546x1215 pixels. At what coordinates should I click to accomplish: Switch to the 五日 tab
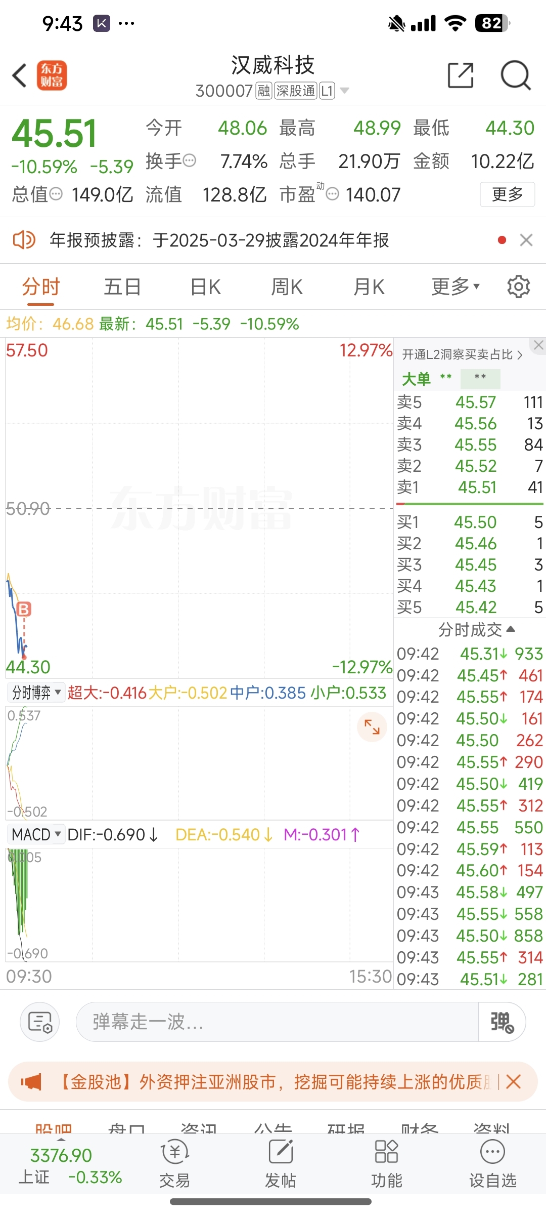coord(122,287)
